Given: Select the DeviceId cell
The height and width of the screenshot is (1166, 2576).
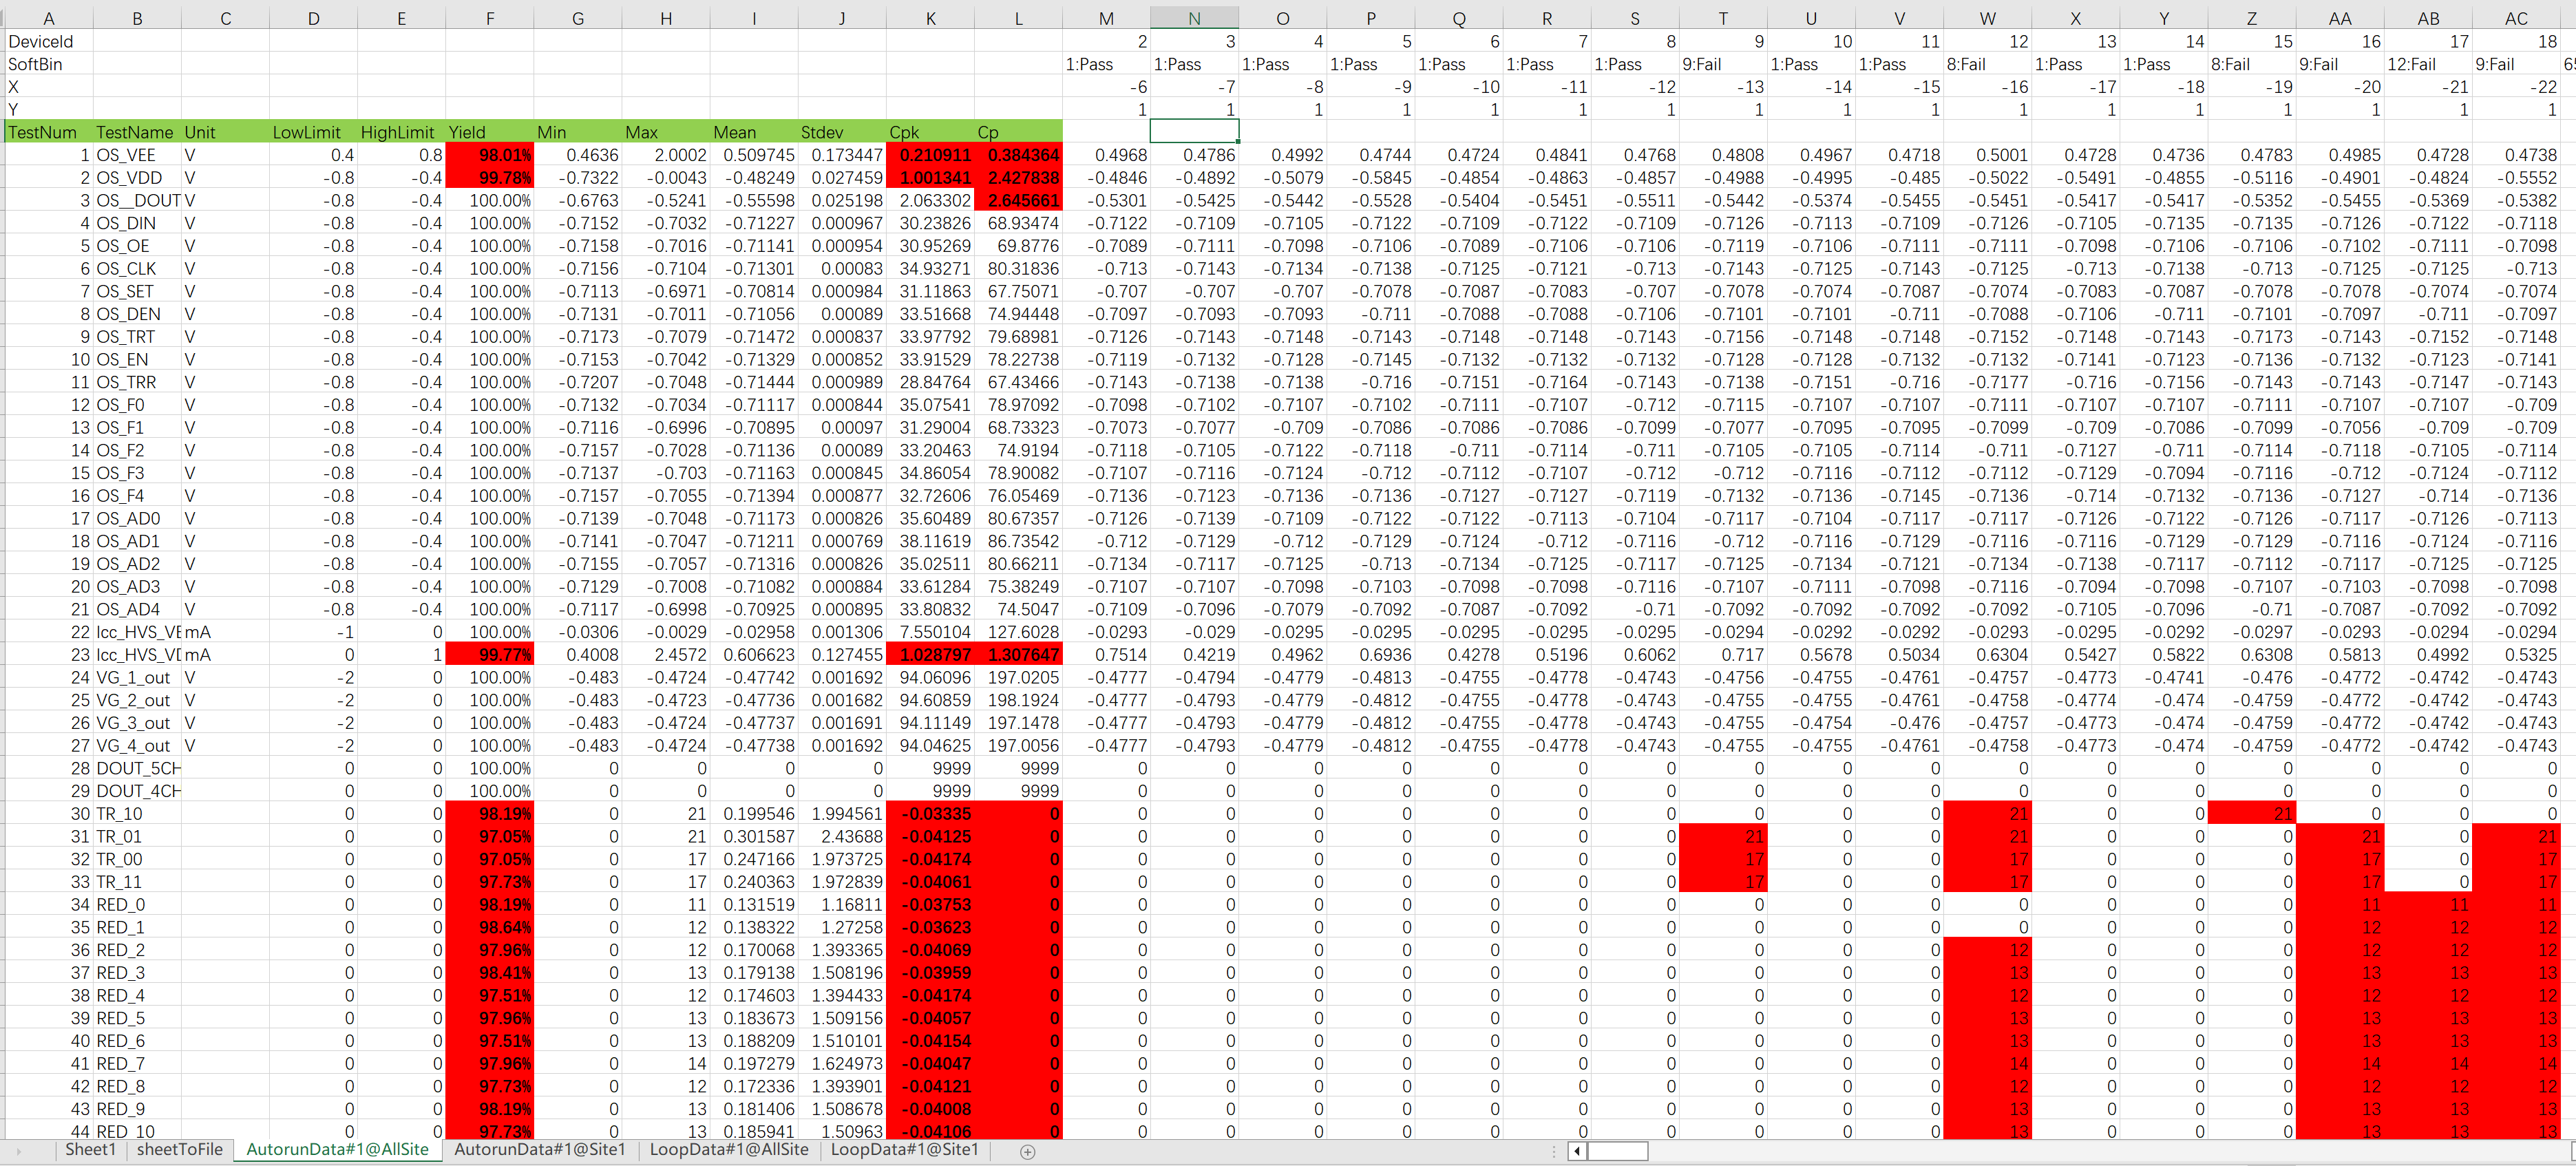Looking at the screenshot, I should click(48, 41).
